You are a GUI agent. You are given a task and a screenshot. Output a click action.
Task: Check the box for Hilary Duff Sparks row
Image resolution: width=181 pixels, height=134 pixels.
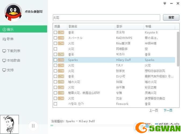click(x=55, y=60)
